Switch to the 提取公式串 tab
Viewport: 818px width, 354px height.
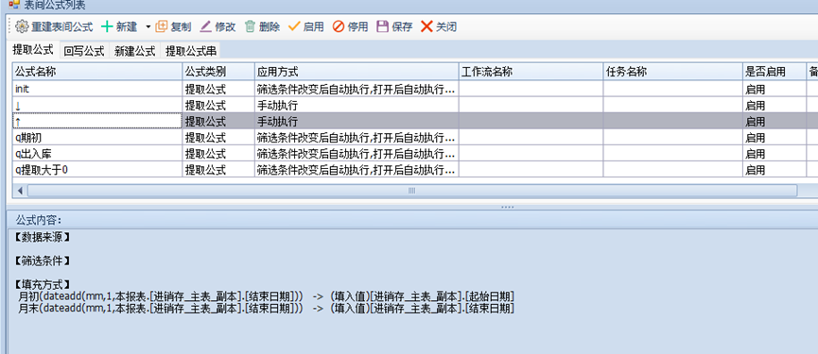coord(190,51)
